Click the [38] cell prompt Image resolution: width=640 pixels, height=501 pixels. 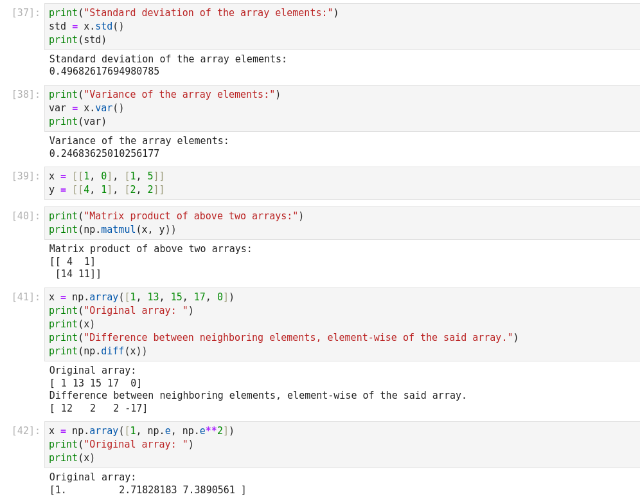(x=26, y=95)
